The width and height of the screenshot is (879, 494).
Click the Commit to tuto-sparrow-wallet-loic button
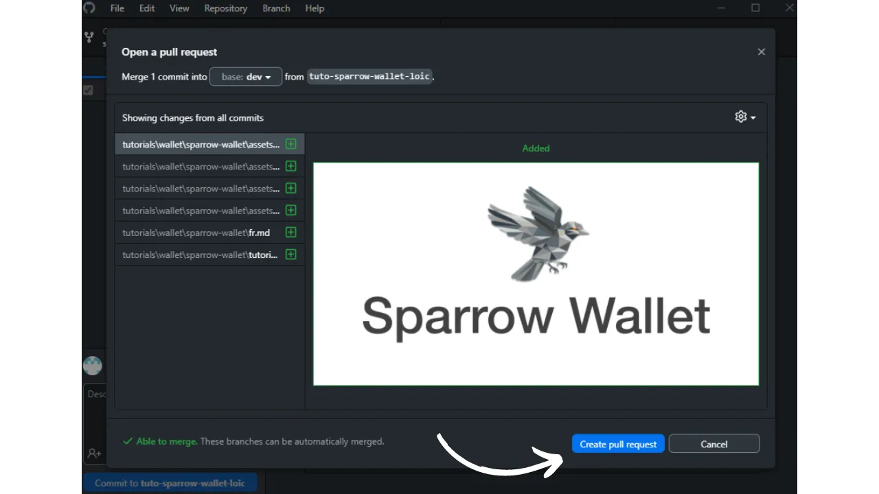pyautogui.click(x=170, y=483)
